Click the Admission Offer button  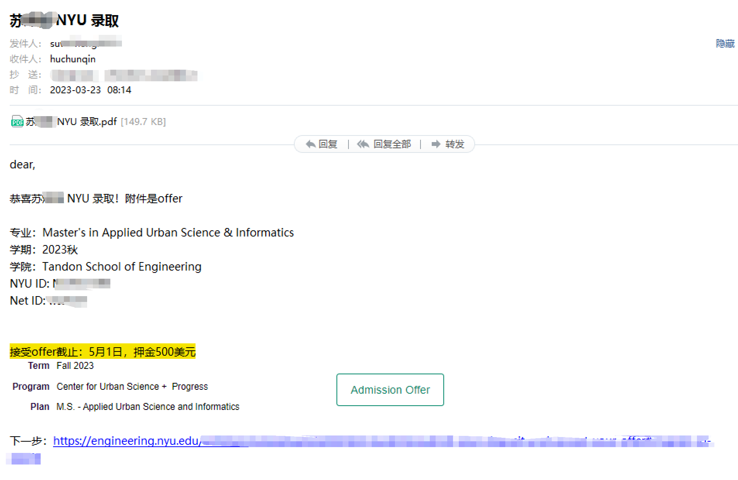pyautogui.click(x=390, y=390)
